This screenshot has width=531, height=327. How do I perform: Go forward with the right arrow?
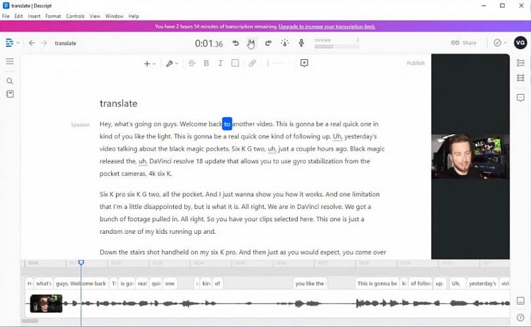pyautogui.click(x=44, y=43)
